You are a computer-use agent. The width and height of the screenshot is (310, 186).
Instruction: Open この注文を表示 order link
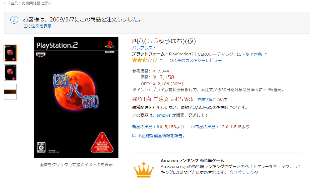tap(37, 26)
